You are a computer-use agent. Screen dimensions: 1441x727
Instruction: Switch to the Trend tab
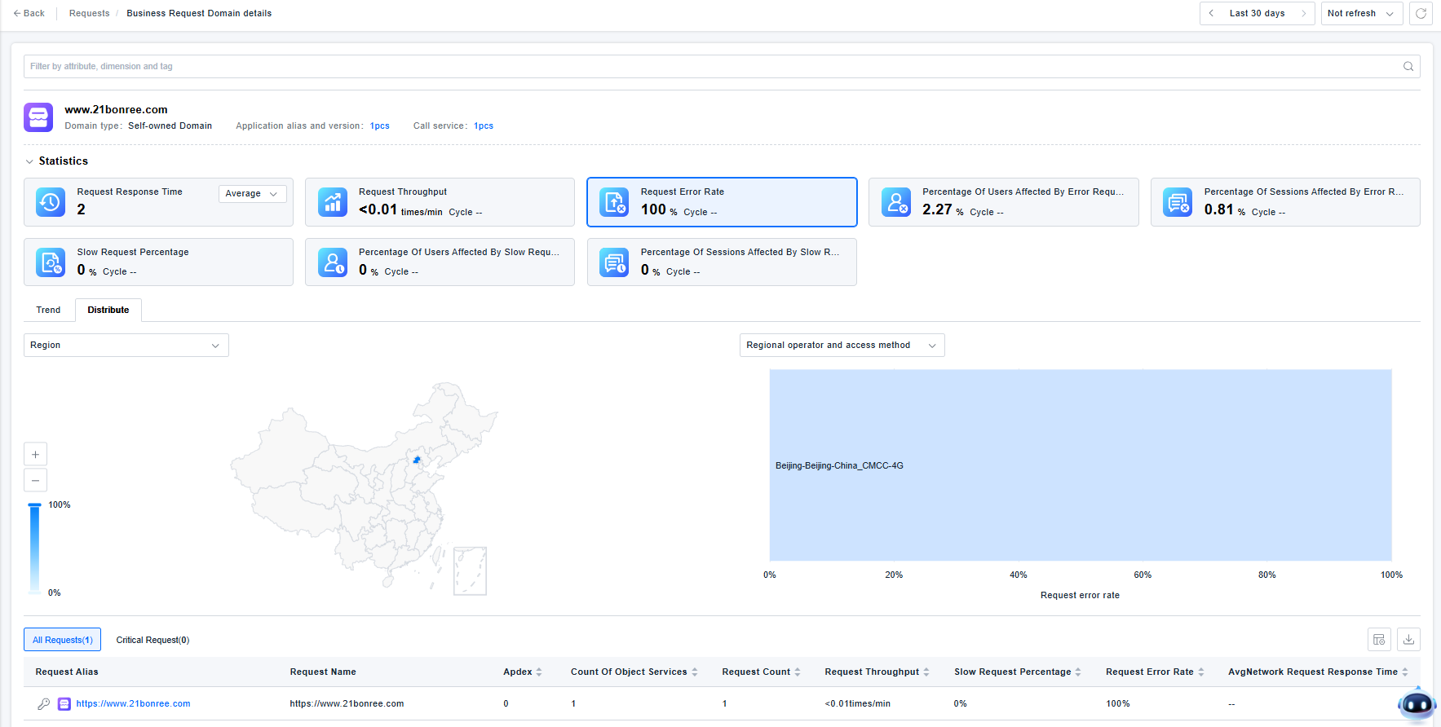pyautogui.click(x=48, y=311)
